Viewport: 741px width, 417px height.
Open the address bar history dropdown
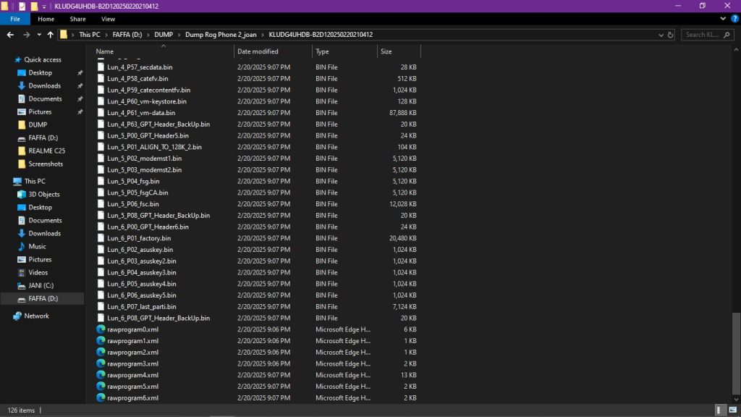(x=661, y=34)
